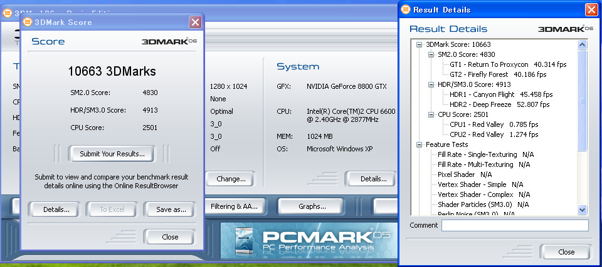Click 'NVIDIA GeForce 8800 GTX' text

pyautogui.click(x=347, y=86)
